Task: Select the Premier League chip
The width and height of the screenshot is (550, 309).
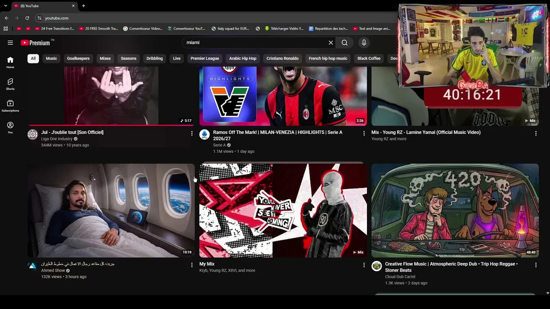Action: click(205, 58)
